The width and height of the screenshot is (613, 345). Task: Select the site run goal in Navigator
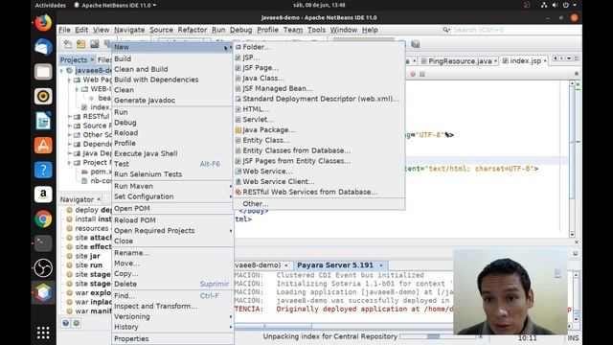pyautogui.click(x=83, y=264)
